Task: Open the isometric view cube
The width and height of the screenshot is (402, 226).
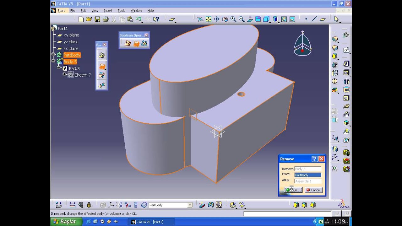Action: coord(266,19)
